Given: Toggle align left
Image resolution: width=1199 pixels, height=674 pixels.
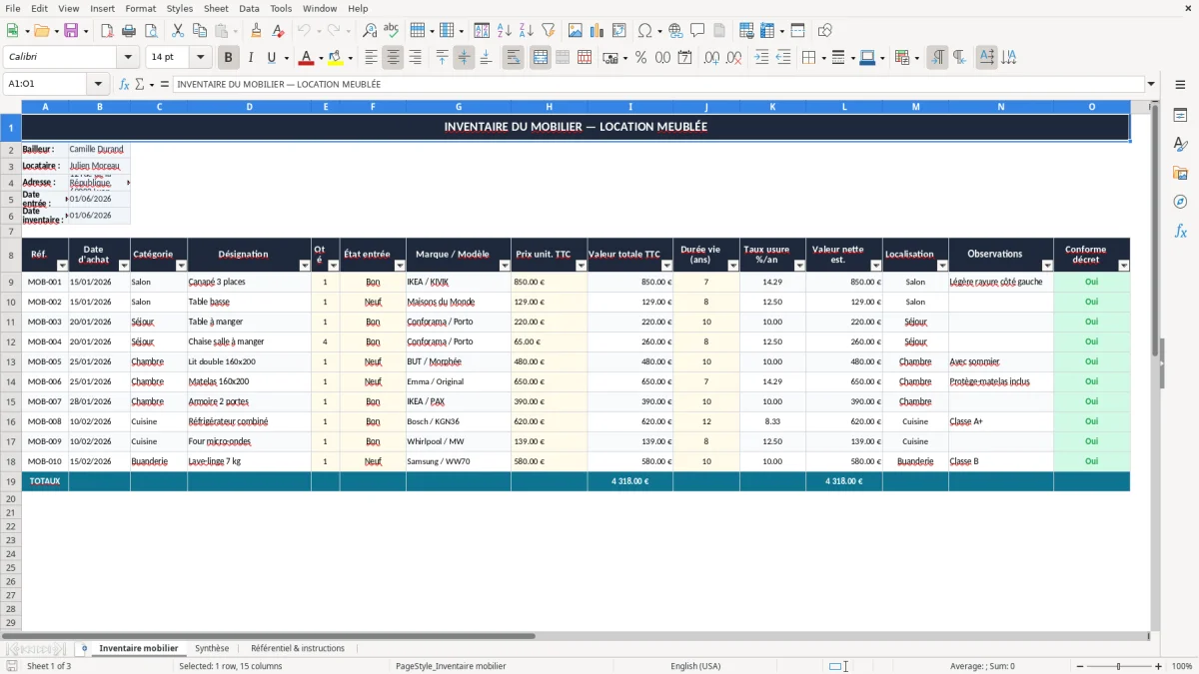Looking at the screenshot, I should (371, 58).
